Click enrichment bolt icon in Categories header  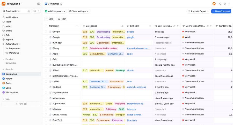coord(122,26)
